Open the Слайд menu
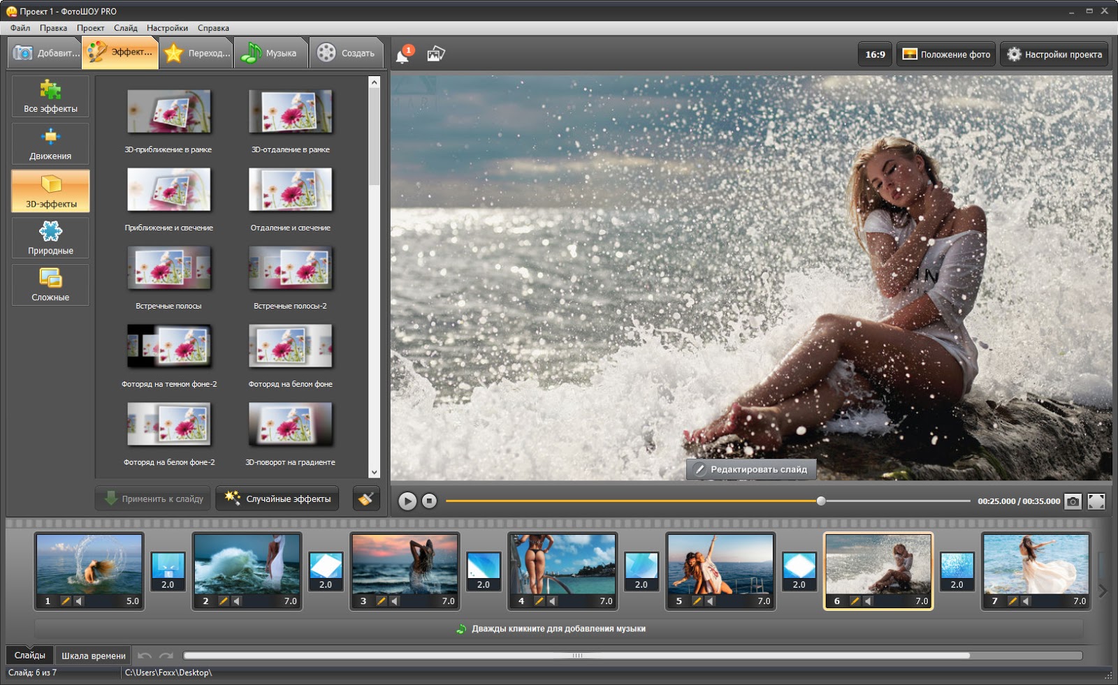This screenshot has width=1118, height=685. click(126, 28)
